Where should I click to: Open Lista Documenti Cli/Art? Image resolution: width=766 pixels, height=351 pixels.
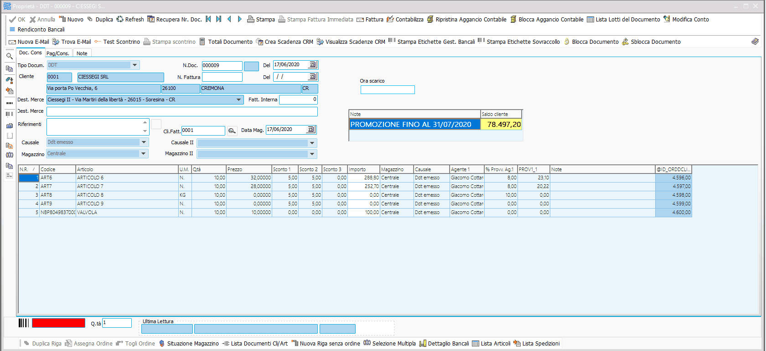(255, 344)
